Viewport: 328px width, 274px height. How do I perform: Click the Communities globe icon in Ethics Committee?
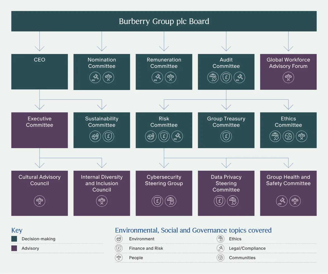(288, 136)
